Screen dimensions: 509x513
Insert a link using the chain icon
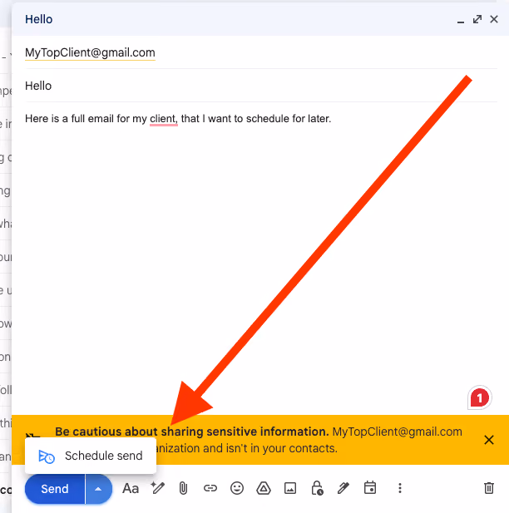click(x=210, y=488)
